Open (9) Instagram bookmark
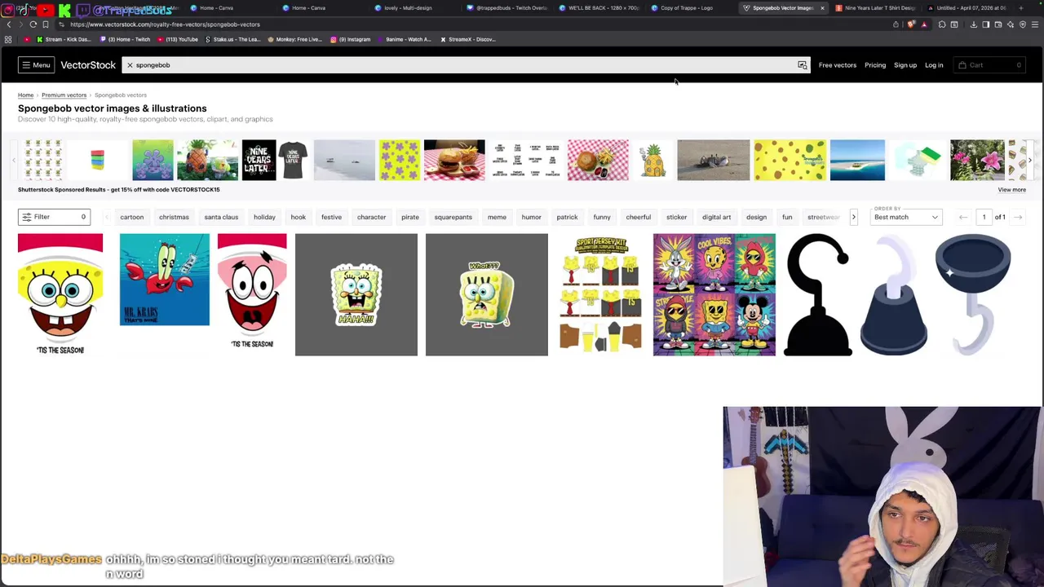This screenshot has width=1044, height=587. coord(350,39)
